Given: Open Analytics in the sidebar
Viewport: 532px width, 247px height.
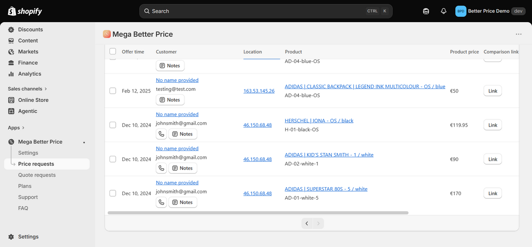Looking at the screenshot, I should (x=30, y=74).
